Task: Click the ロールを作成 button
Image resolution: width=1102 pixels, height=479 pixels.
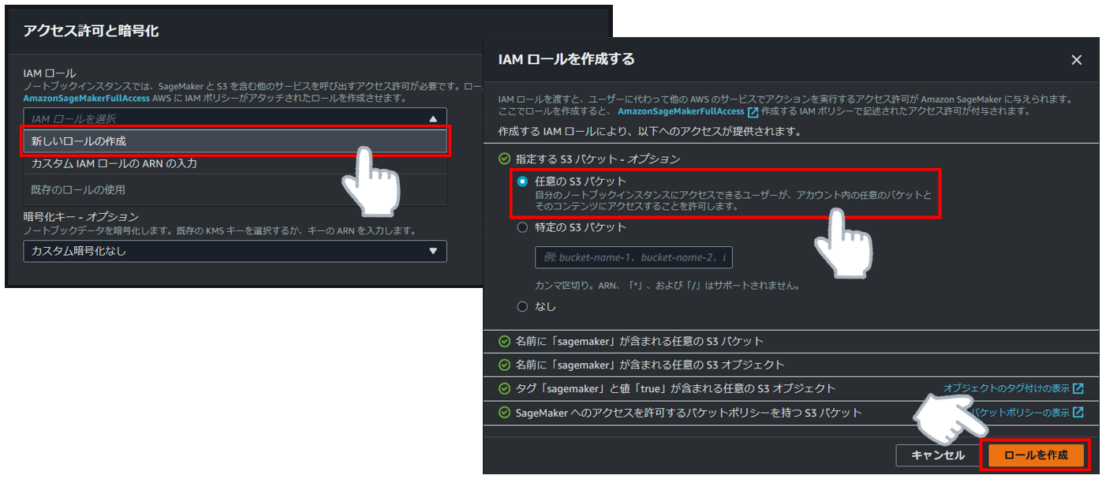Action: point(1037,455)
